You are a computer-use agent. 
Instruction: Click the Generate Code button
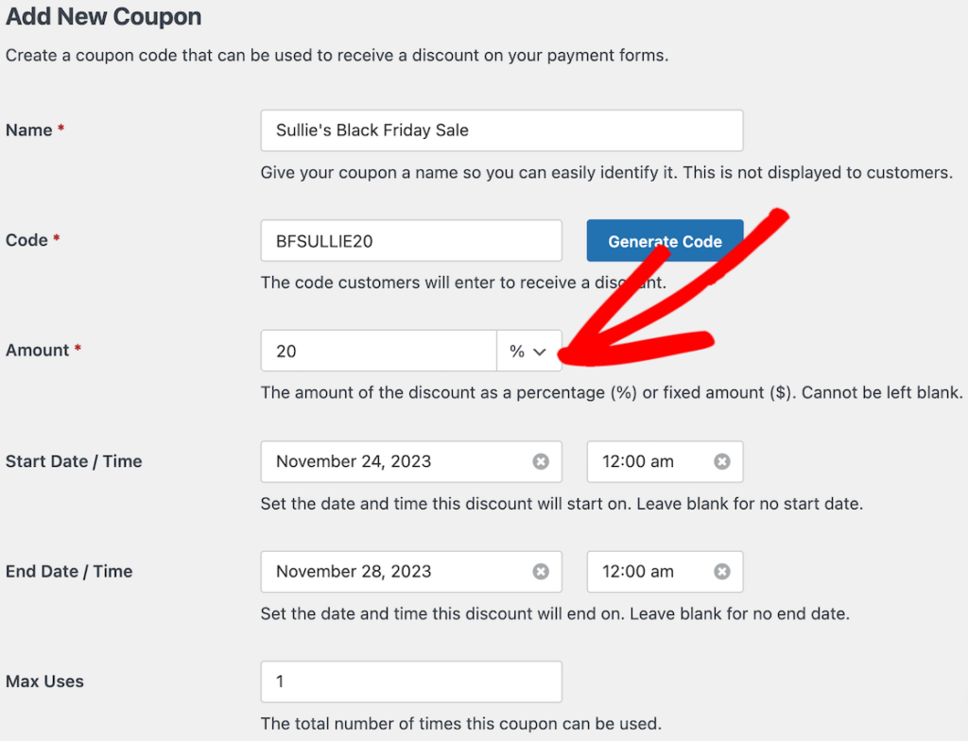[665, 240]
